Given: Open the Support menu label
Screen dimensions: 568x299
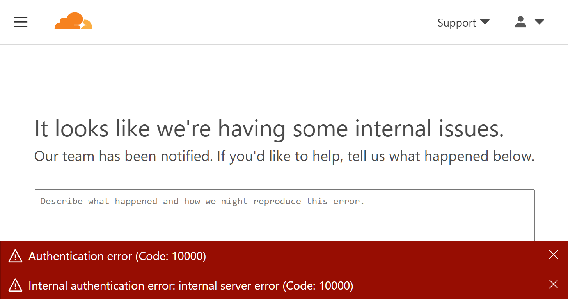Looking at the screenshot, I should pos(456,23).
